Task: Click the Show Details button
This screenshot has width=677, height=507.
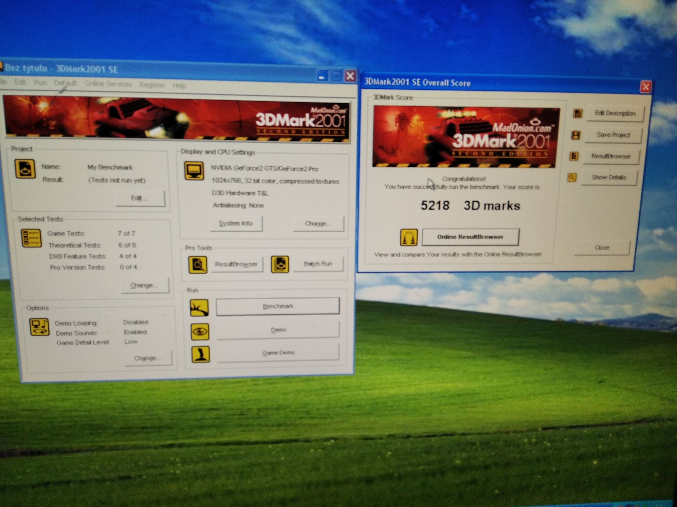Action: (x=609, y=177)
